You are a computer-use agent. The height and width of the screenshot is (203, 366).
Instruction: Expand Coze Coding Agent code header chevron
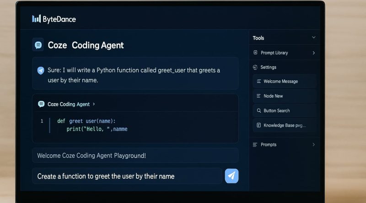click(x=94, y=104)
